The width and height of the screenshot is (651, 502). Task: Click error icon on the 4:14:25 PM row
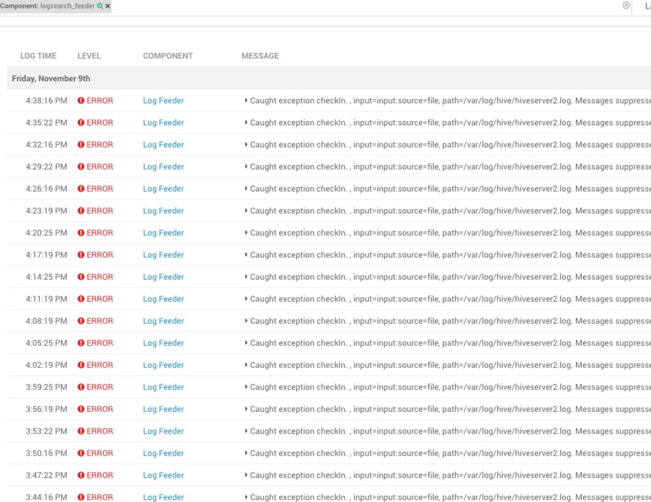[81, 276]
